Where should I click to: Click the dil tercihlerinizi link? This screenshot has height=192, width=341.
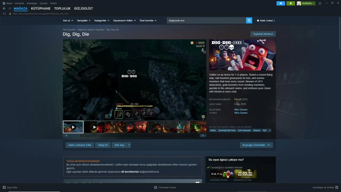[130, 172]
